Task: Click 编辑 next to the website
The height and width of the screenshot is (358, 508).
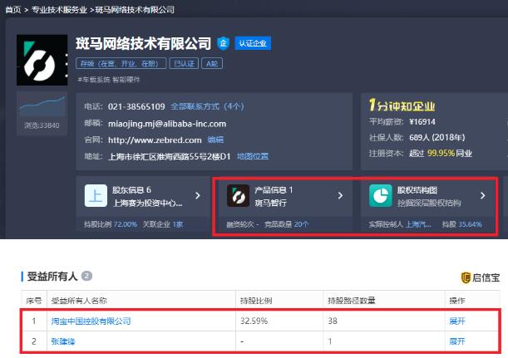Action: 215,140
